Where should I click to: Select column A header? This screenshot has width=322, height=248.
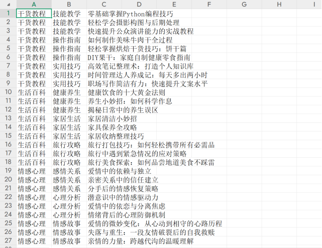(34, 5)
